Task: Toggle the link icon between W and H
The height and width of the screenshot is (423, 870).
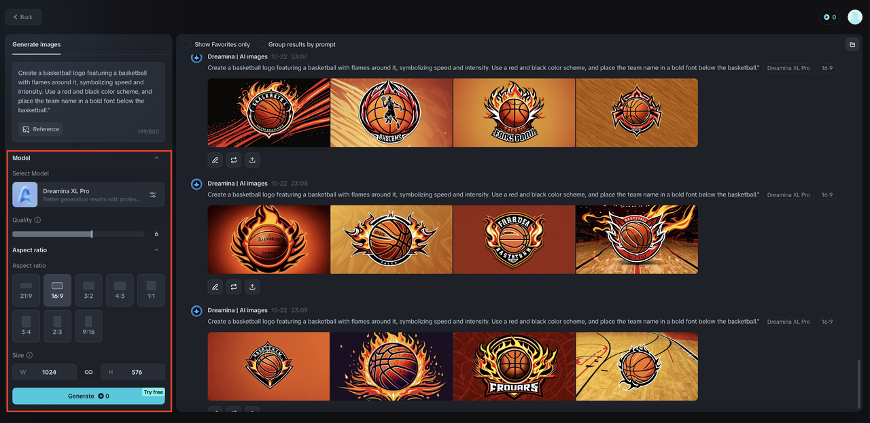Action: point(88,372)
